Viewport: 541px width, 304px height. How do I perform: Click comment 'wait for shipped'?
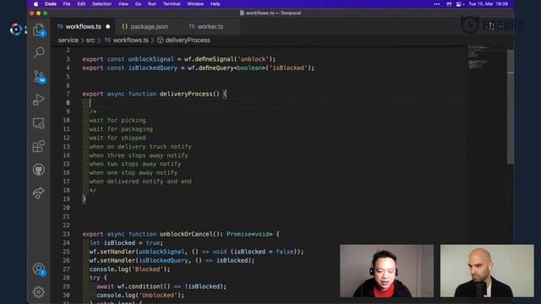(117, 138)
